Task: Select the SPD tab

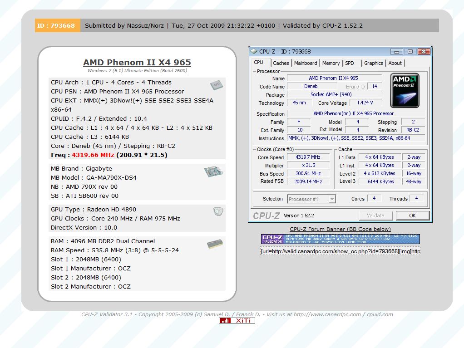Action: pos(350,63)
